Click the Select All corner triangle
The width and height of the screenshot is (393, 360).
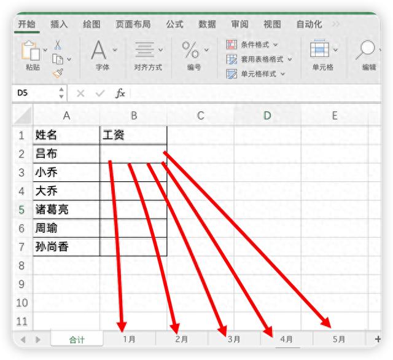[22, 115]
